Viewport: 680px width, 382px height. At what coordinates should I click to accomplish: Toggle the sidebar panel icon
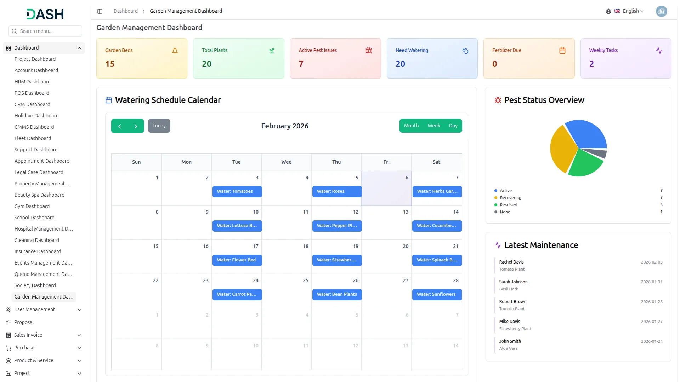(x=100, y=11)
